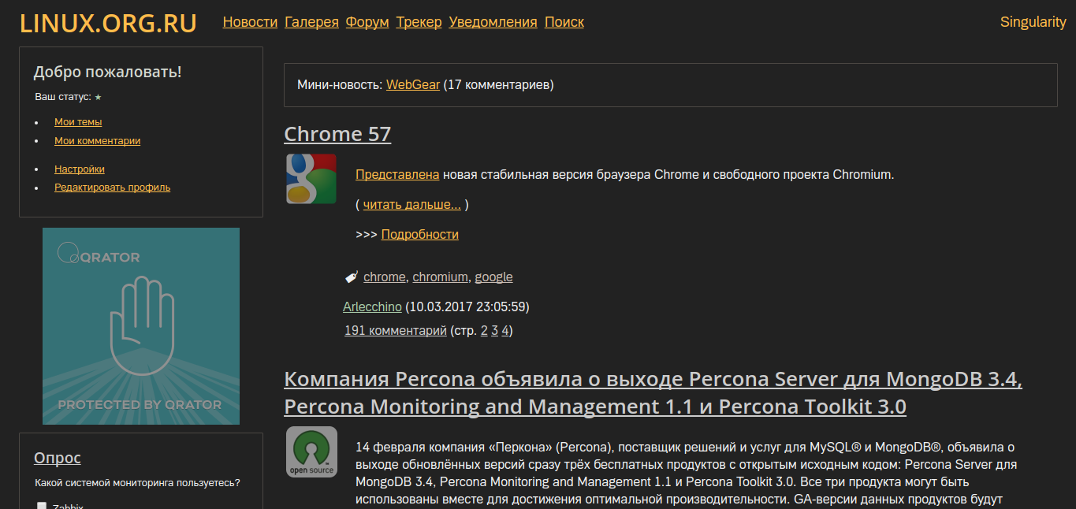Click the Добро пожаловать! heading
The image size is (1076, 509).
[x=107, y=72]
